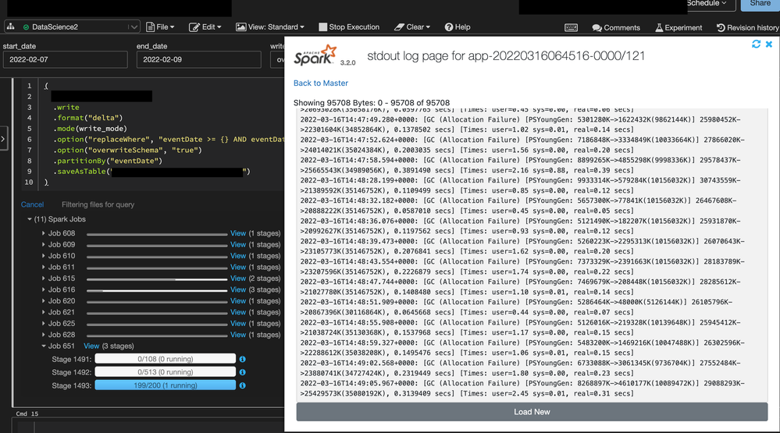Follow the Back to Master link

coord(321,83)
